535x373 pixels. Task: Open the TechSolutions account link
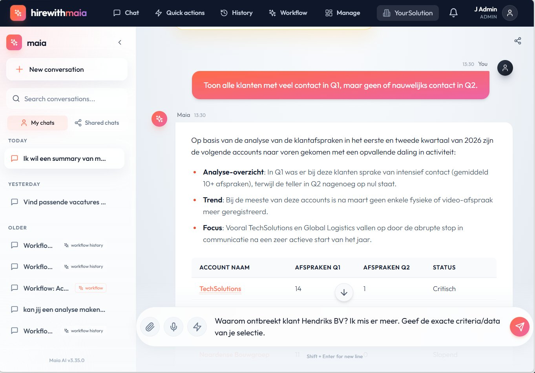220,289
